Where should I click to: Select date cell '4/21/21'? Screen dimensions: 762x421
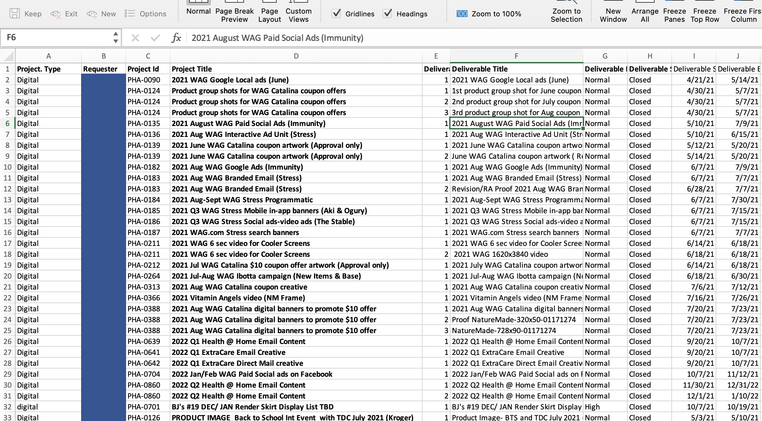coord(694,80)
